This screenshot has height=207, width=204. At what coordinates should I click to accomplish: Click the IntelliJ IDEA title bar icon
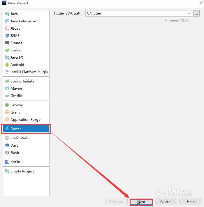4,3
